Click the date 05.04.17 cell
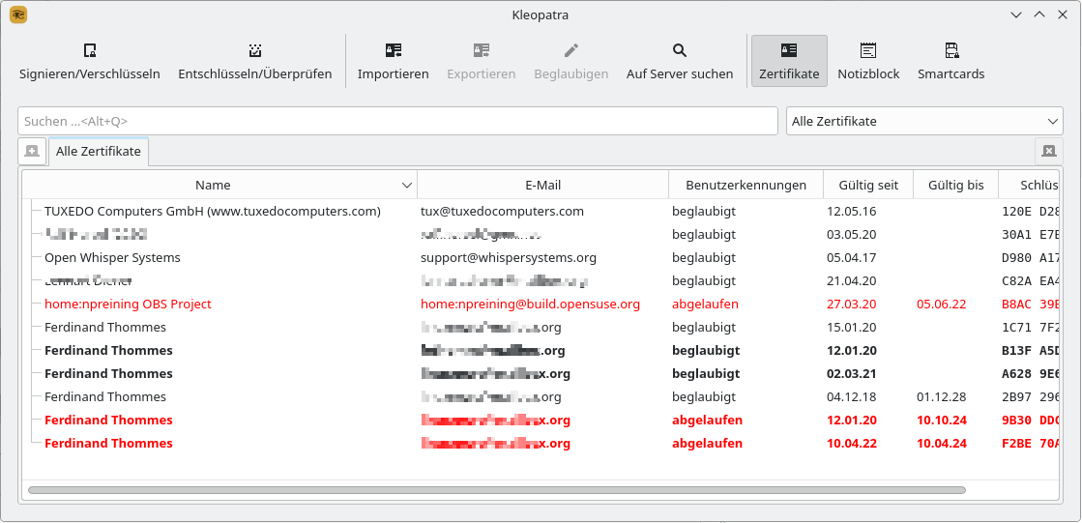The height and width of the screenshot is (523, 1082). (852, 257)
